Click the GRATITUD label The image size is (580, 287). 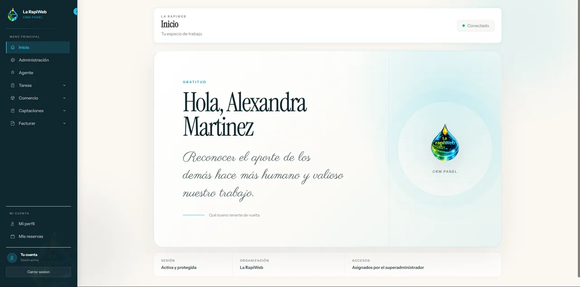pyautogui.click(x=194, y=82)
